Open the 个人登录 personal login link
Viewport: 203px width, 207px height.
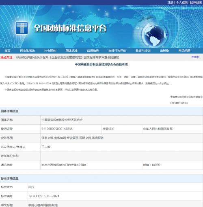[x=182, y=2]
